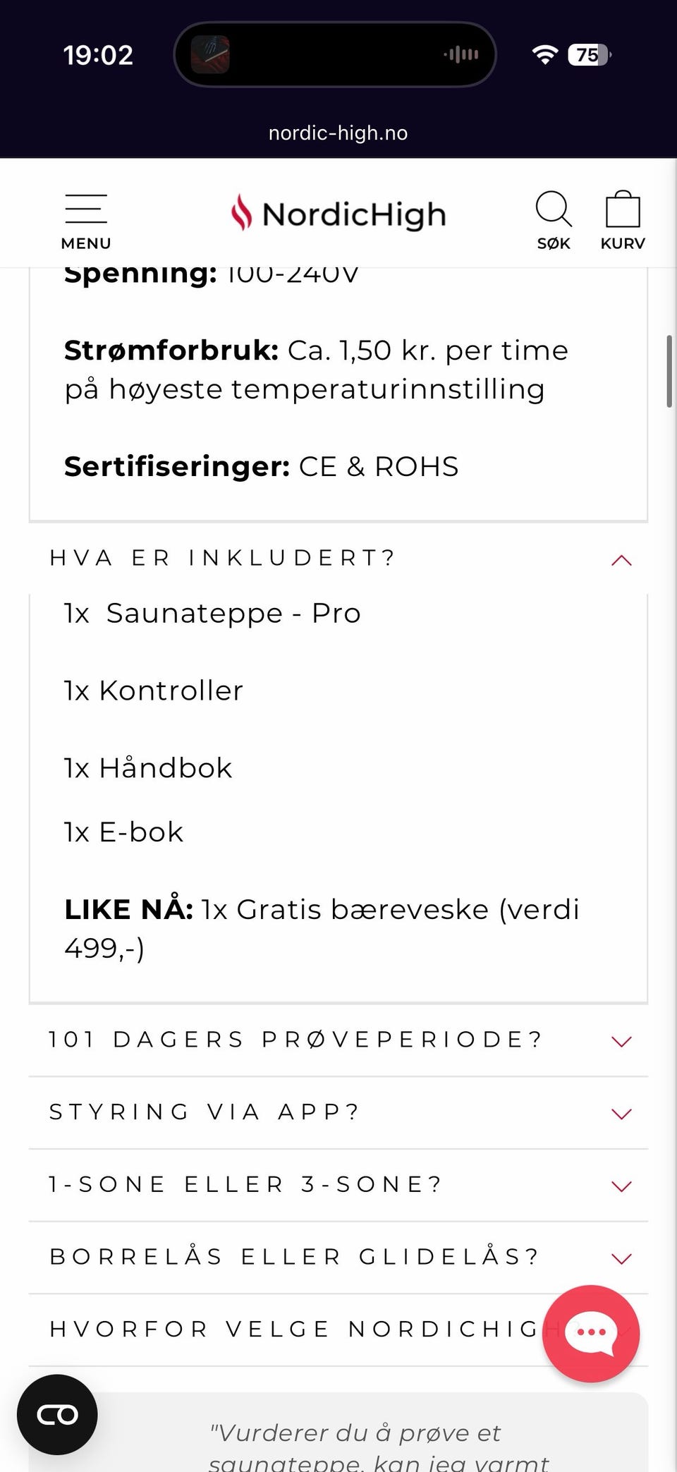This screenshot has height=1472, width=677.
Task: Tap the clock showing 19:02
Action: point(97,54)
